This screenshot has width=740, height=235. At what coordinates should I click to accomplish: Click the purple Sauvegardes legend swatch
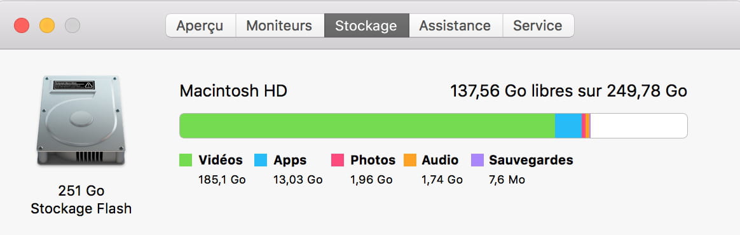click(477, 161)
